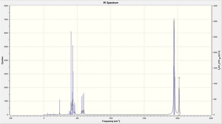Click the "IR Spectrum" plot title

(x=111, y=3)
